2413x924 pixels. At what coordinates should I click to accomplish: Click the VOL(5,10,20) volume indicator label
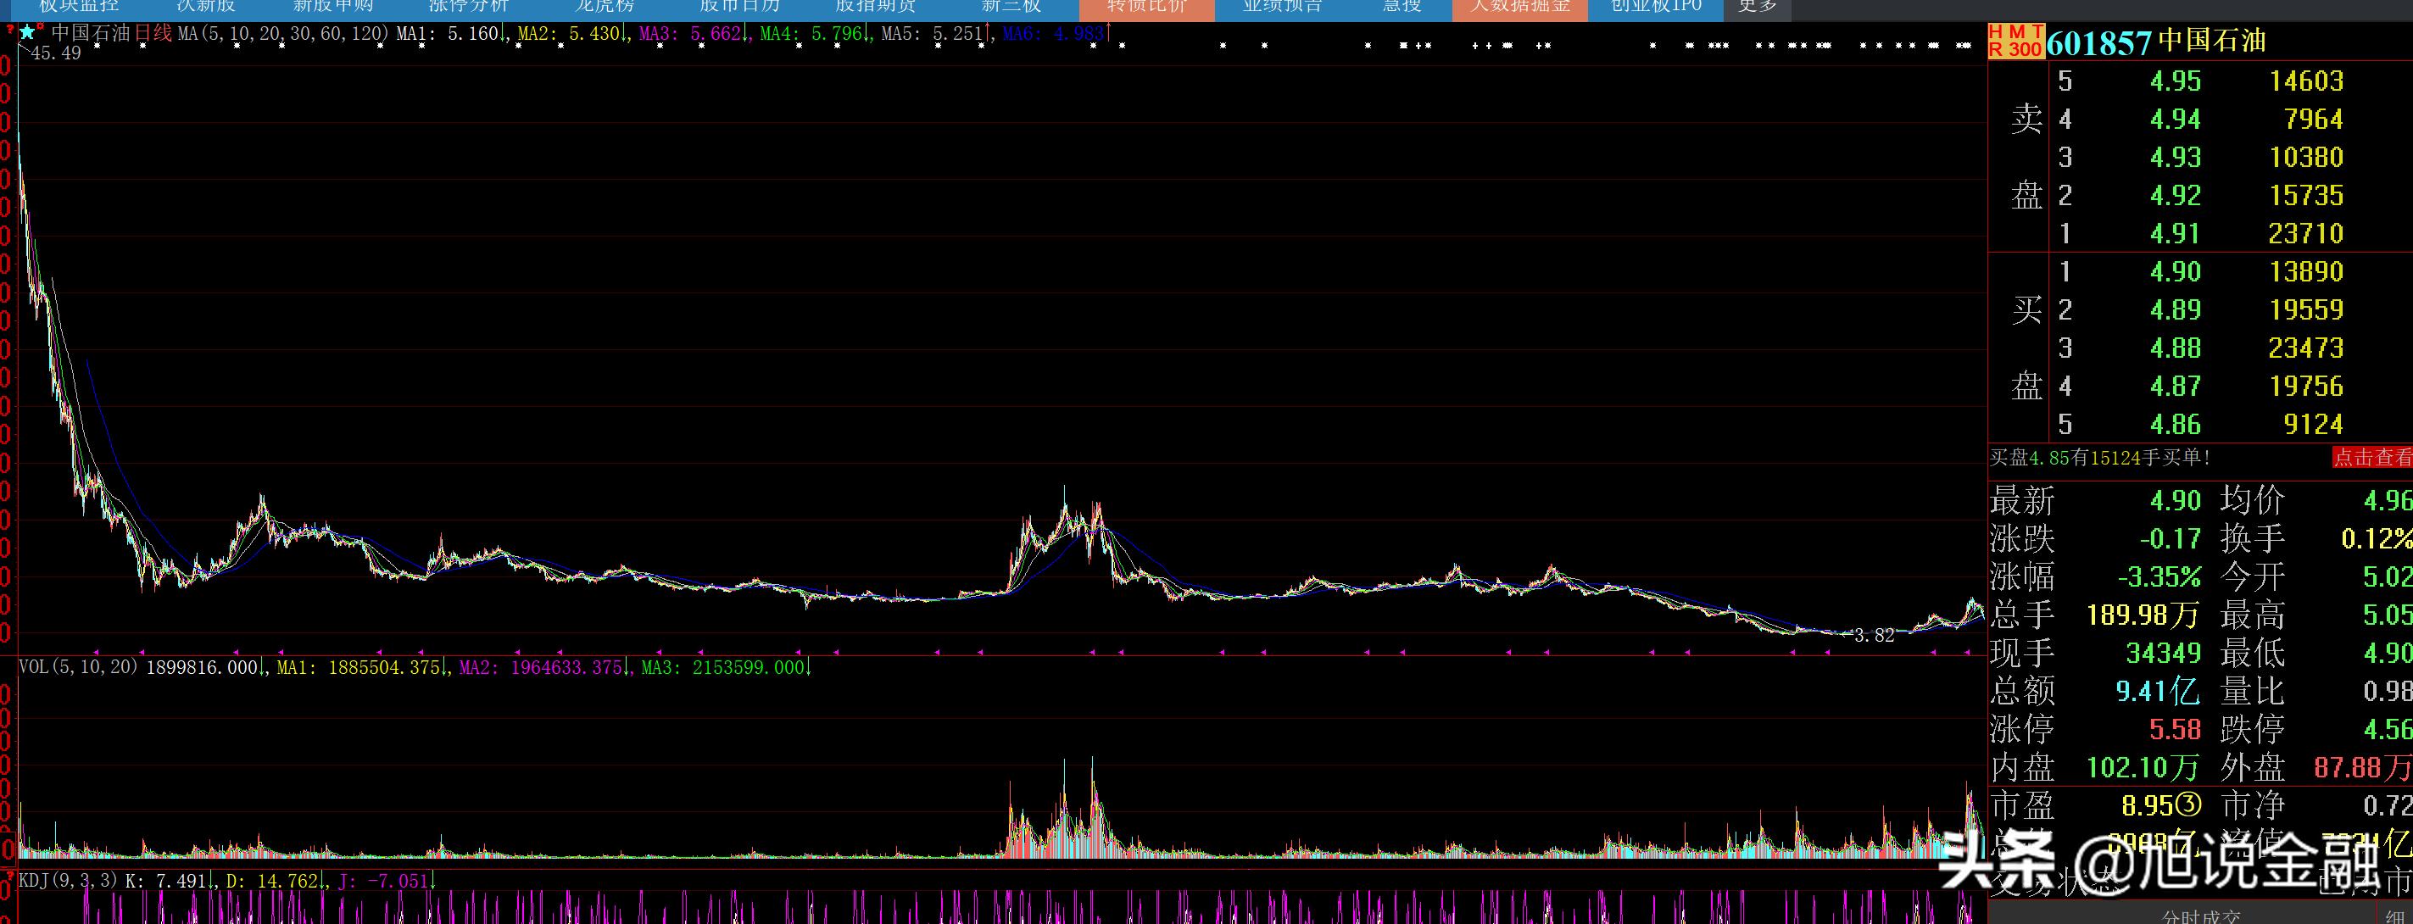coord(79,666)
